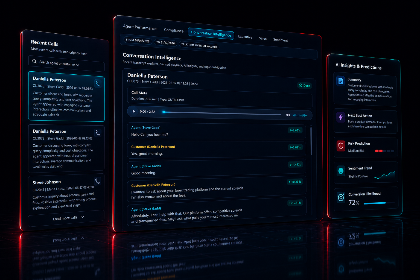420x280 pixels.
Task: Click the 72% conversion value
Action: 354,203
